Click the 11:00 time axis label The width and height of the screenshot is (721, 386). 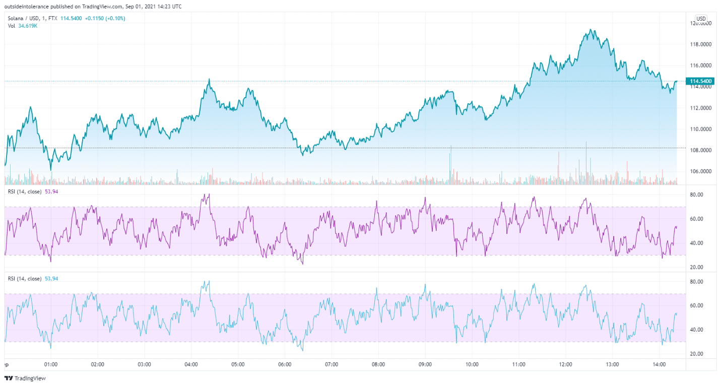(x=519, y=364)
